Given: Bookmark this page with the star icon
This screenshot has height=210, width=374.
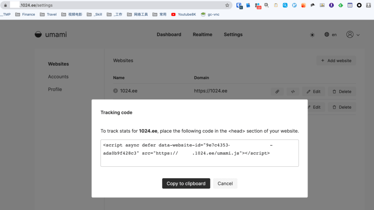Looking at the screenshot, I should (227, 5).
